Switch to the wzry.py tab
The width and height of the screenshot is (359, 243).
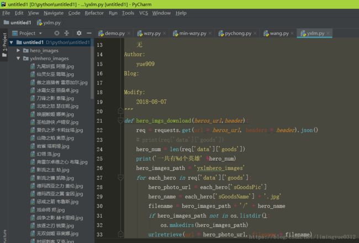[x=152, y=34]
